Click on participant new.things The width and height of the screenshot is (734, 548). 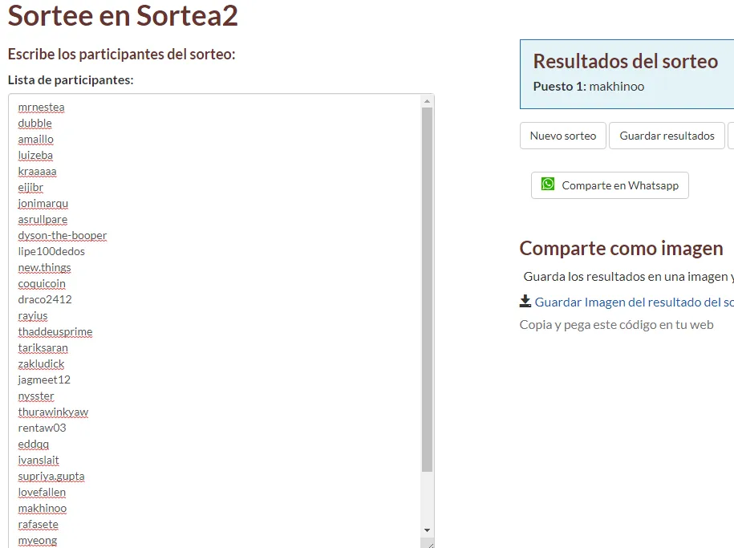pyautogui.click(x=44, y=267)
